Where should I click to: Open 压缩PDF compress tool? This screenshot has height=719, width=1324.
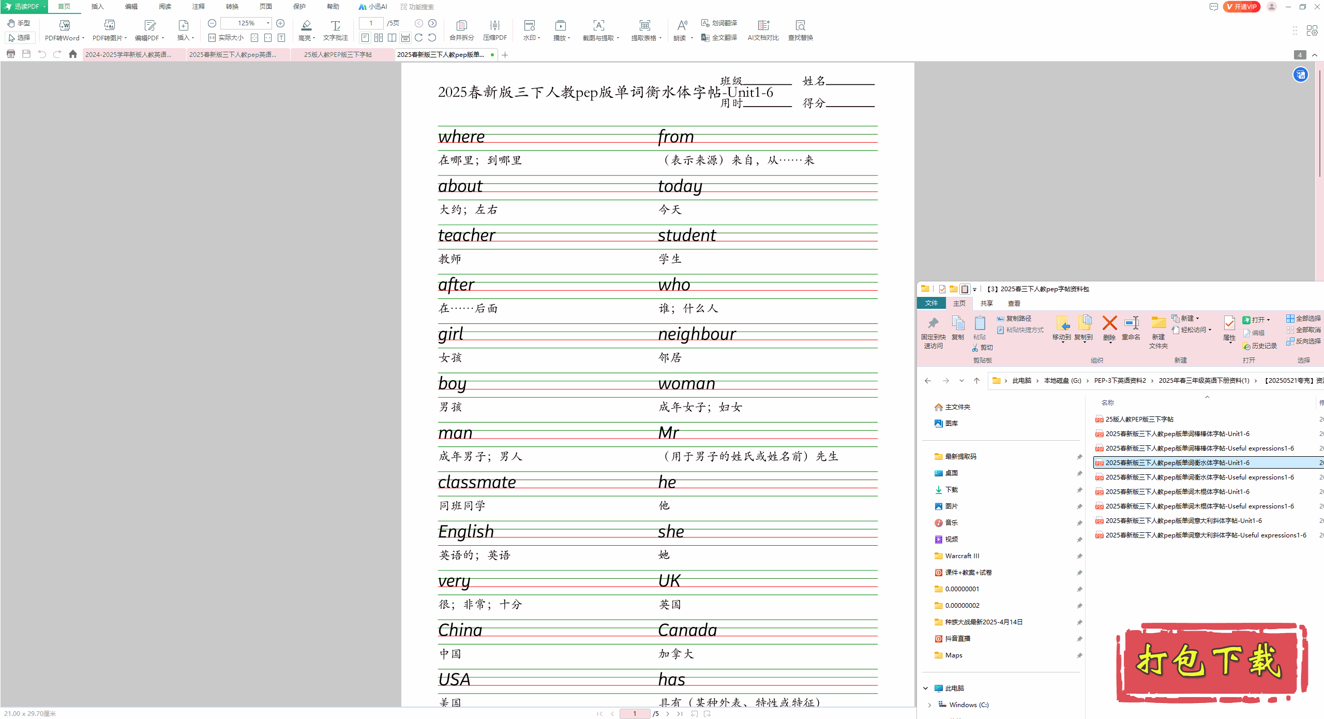495,31
